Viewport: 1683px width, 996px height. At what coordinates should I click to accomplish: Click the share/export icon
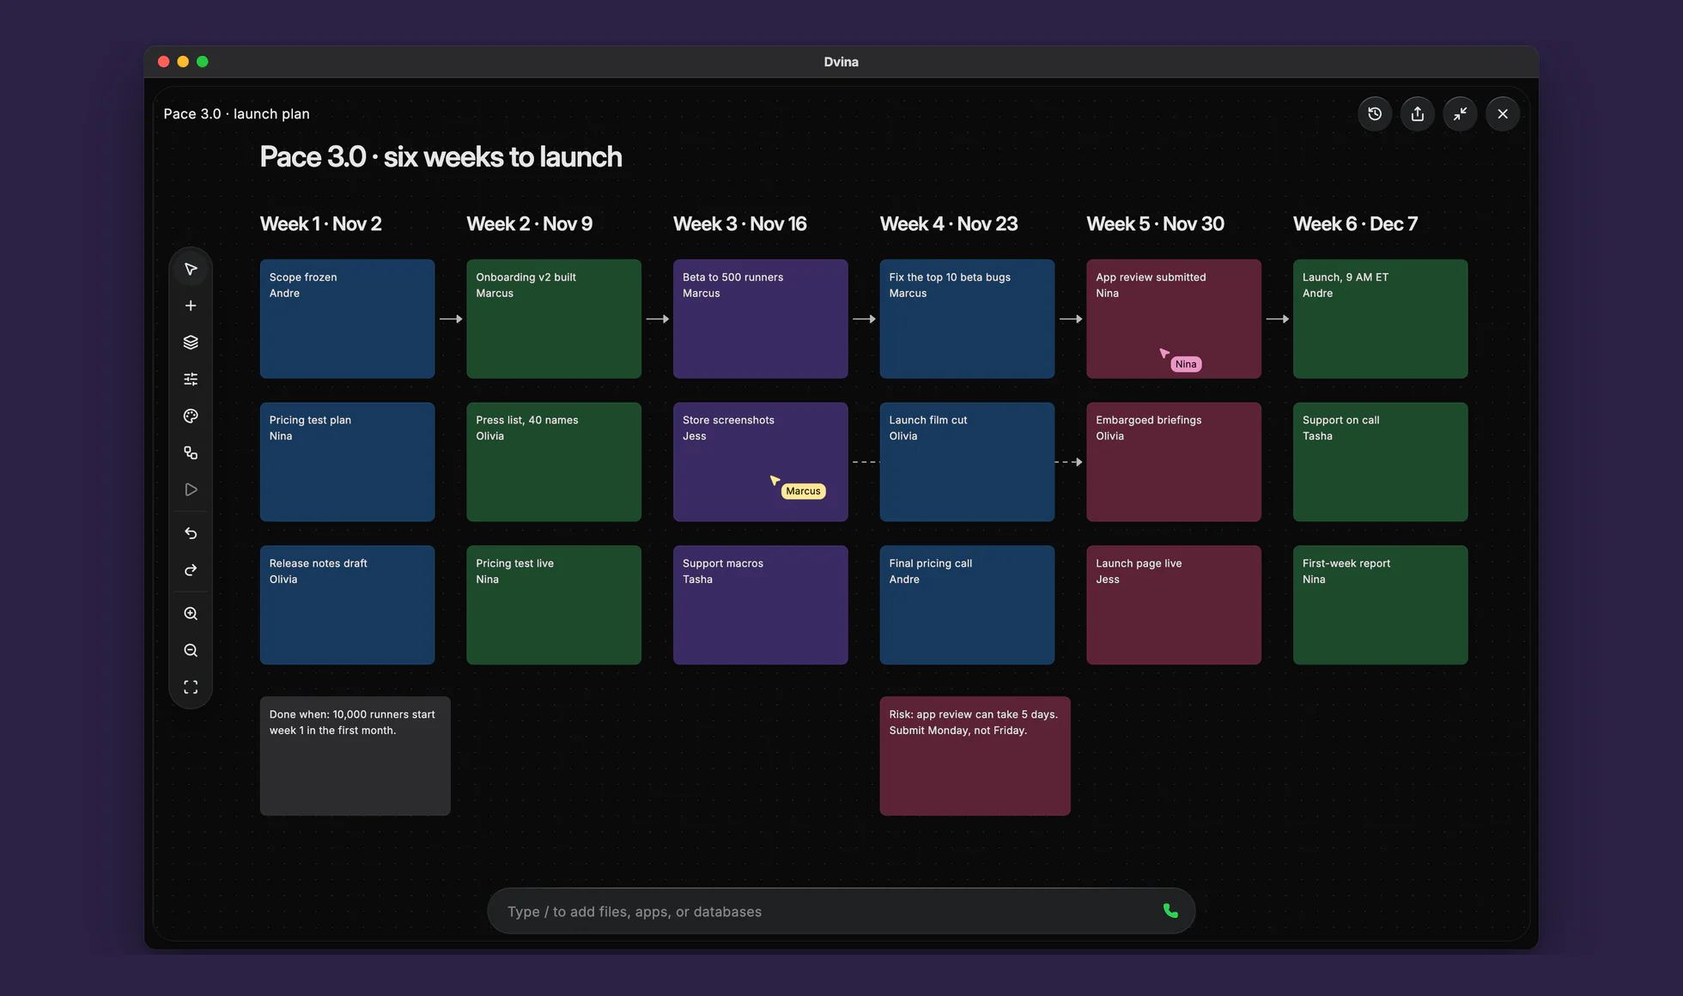point(1418,113)
